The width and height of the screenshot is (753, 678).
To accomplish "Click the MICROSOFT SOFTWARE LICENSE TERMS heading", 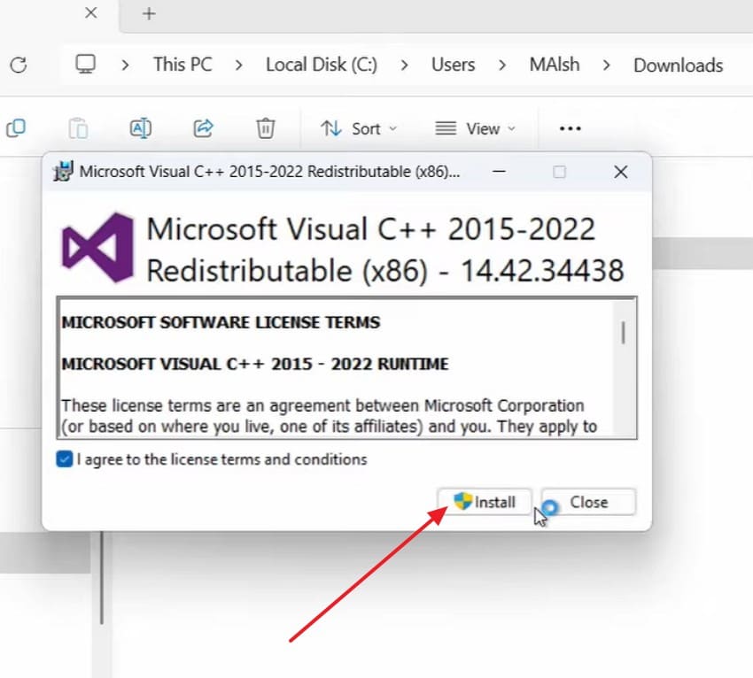I will pyautogui.click(x=221, y=322).
